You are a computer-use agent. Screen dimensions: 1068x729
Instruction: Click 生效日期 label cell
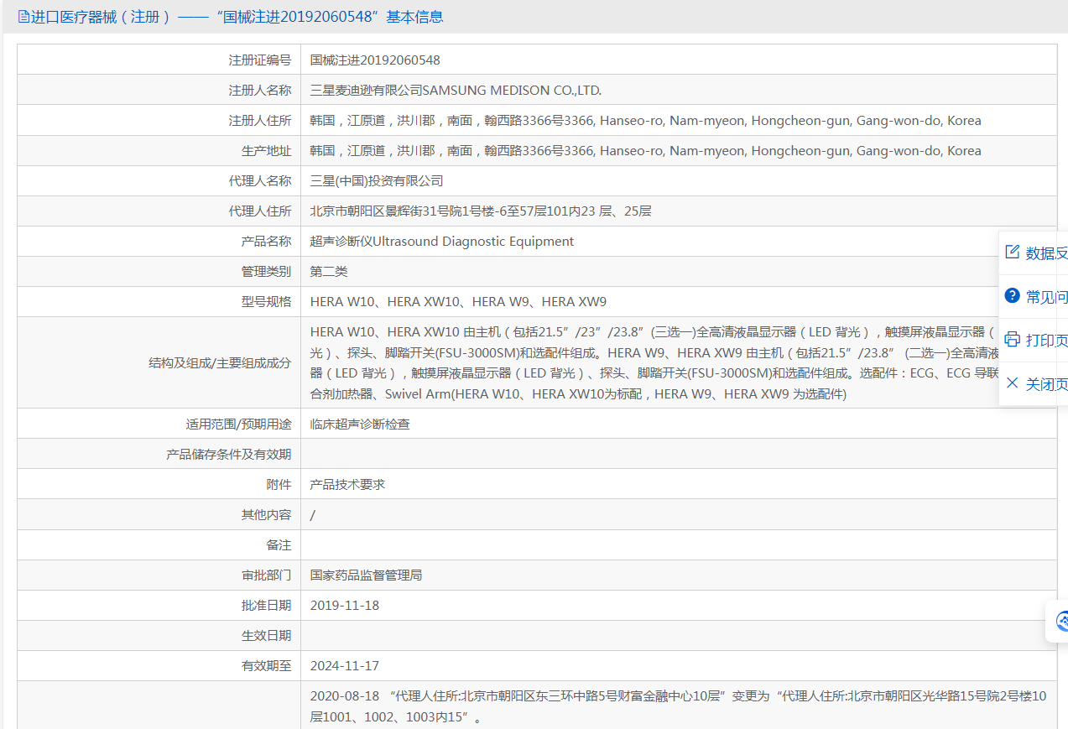pyautogui.click(x=159, y=635)
